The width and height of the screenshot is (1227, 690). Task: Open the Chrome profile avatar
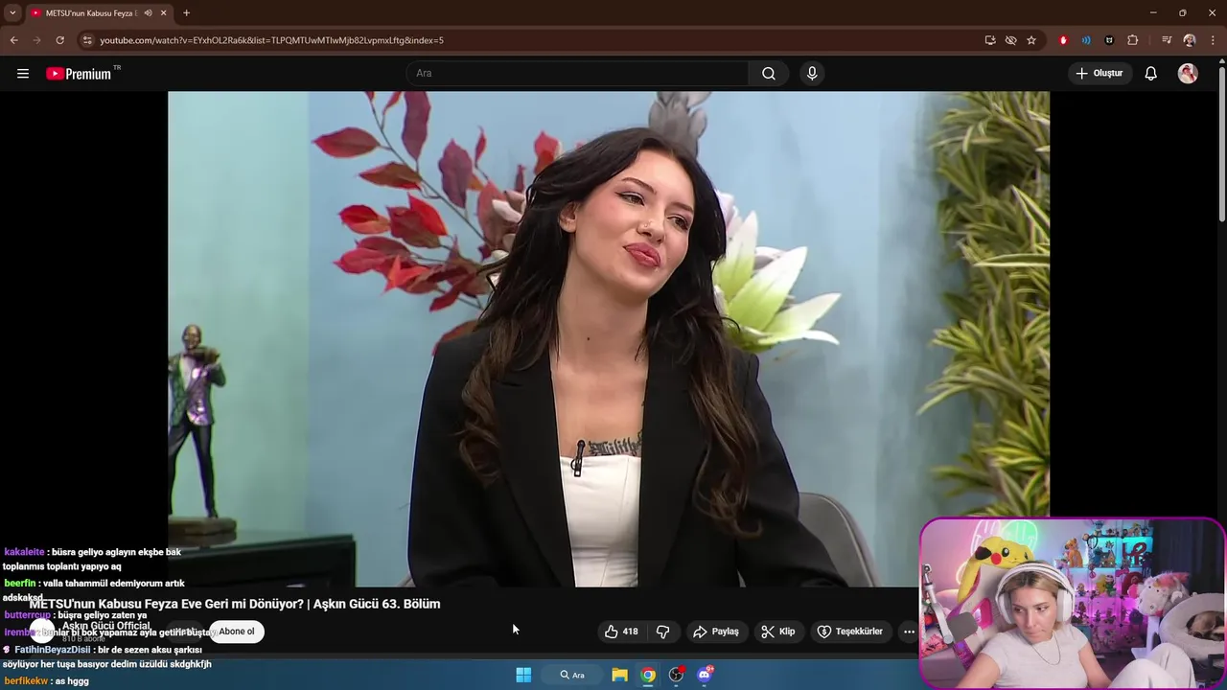click(1190, 40)
